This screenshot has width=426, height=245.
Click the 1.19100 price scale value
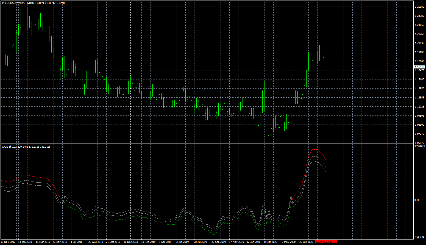pos(419,52)
